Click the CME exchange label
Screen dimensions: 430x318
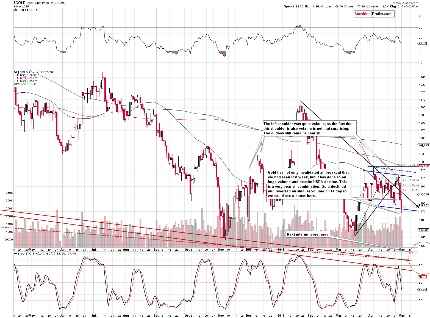[x=62, y=3]
